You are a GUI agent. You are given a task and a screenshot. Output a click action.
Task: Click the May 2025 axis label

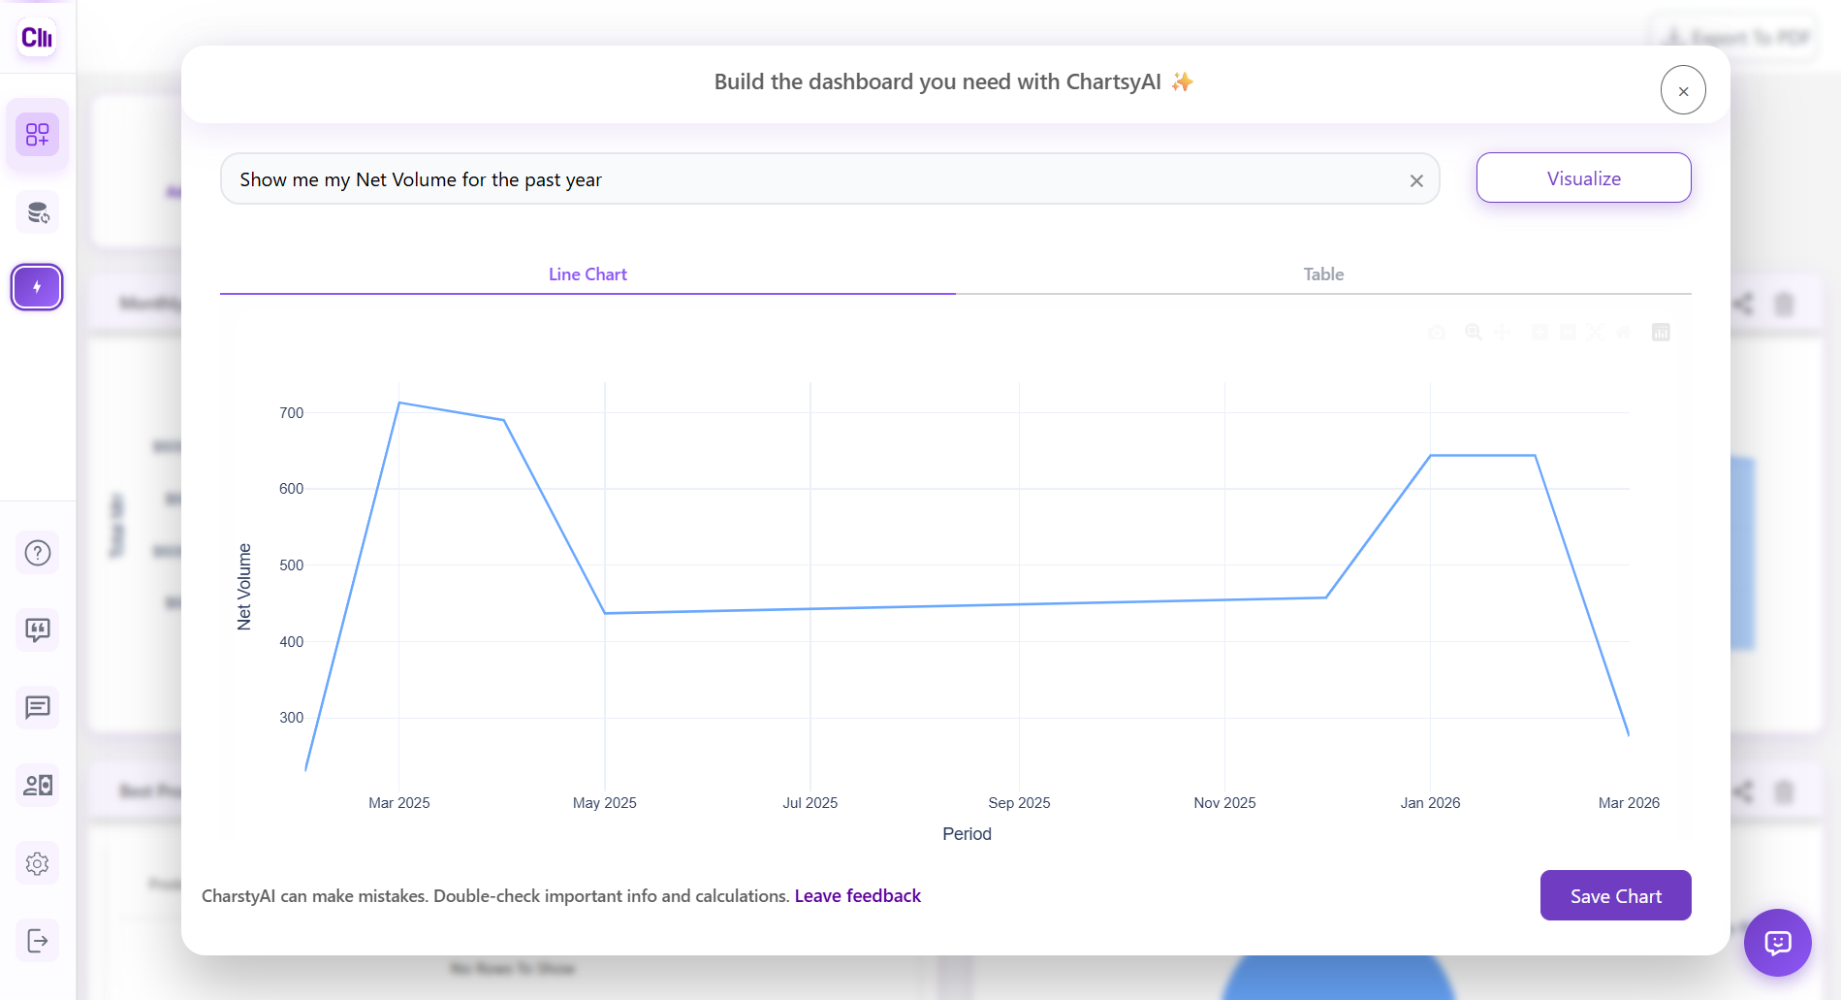tap(604, 803)
